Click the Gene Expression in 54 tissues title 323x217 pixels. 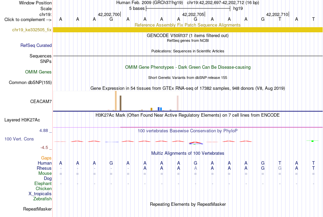coord(187,88)
